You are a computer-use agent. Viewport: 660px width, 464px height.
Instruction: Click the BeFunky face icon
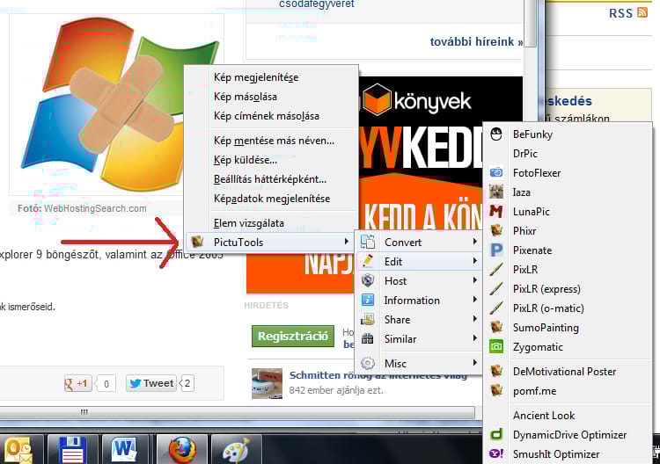tap(496, 134)
